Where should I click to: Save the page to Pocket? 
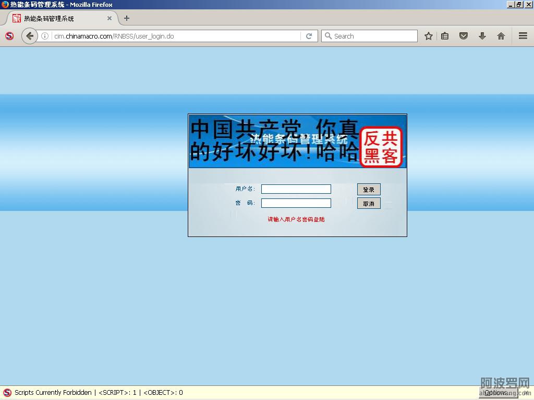pyautogui.click(x=463, y=36)
